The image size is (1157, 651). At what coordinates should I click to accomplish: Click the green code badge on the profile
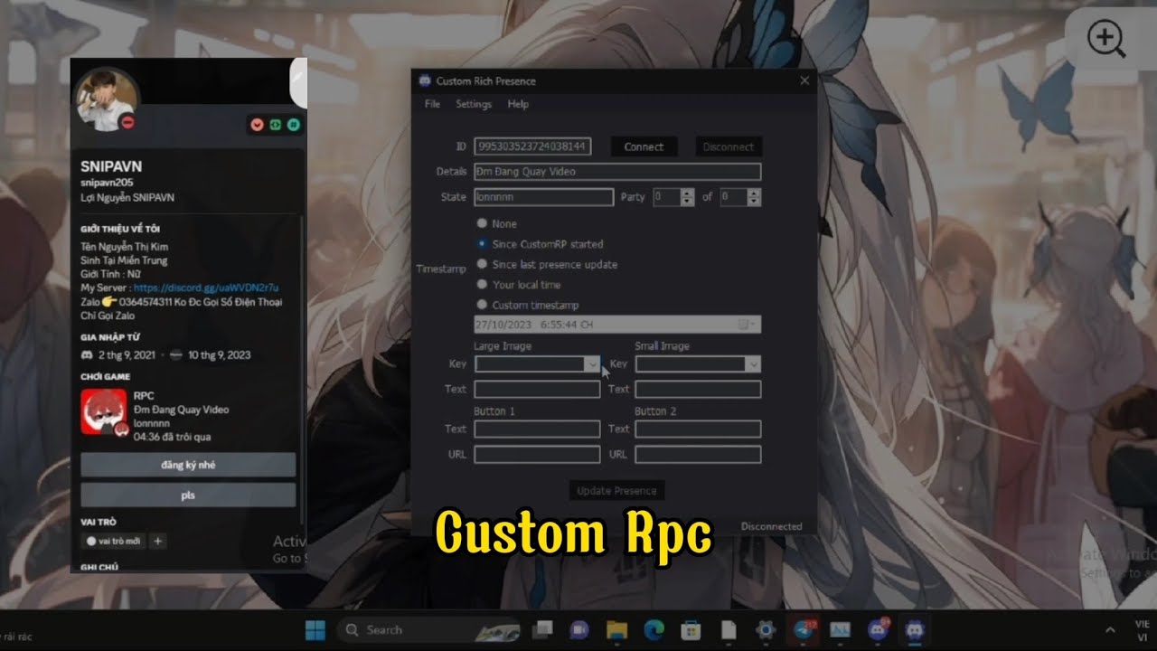pos(276,125)
